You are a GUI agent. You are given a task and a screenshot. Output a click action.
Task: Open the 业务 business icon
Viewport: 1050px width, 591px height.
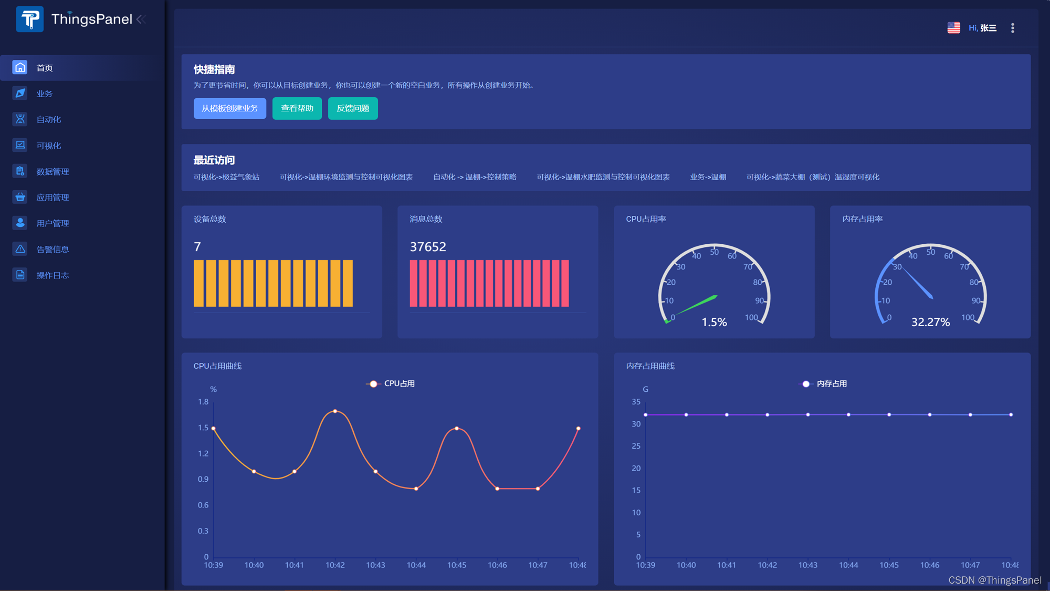20,93
